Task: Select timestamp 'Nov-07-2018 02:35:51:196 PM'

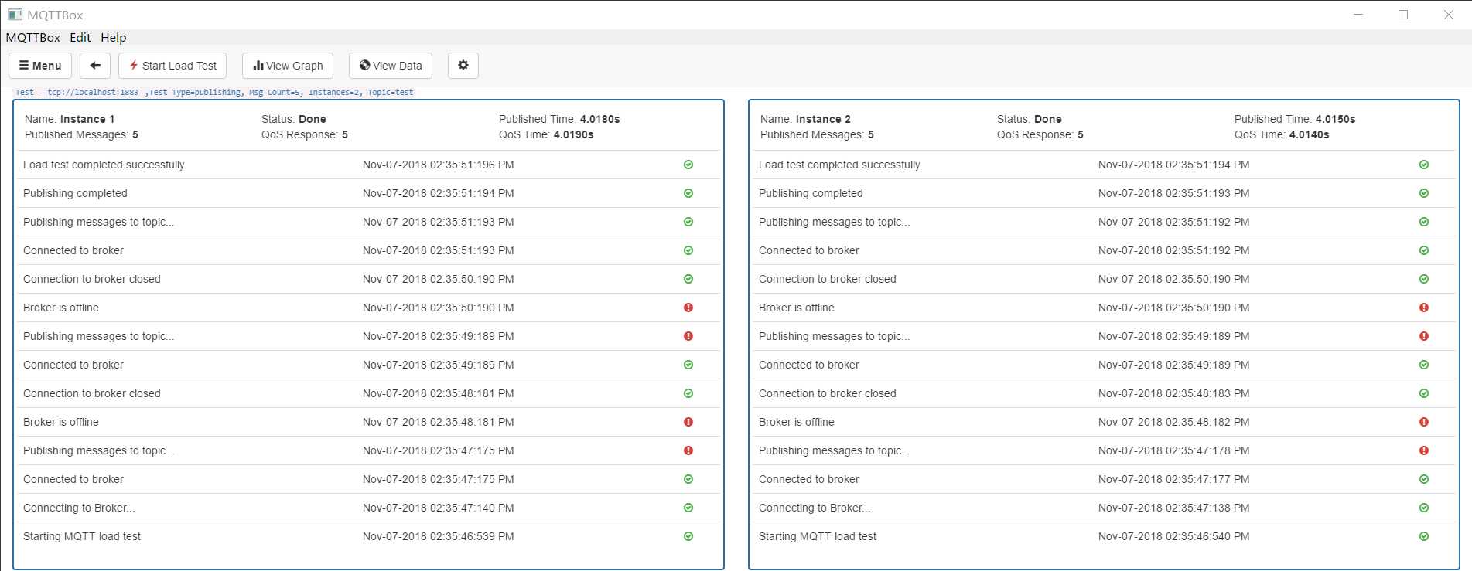Action: [x=439, y=165]
